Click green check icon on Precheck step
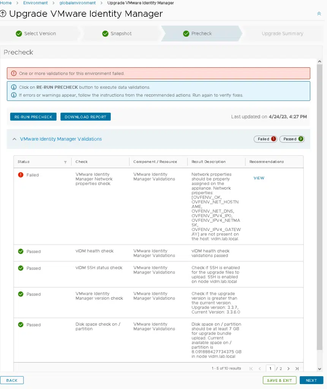327x389 pixels. [x=186, y=33]
